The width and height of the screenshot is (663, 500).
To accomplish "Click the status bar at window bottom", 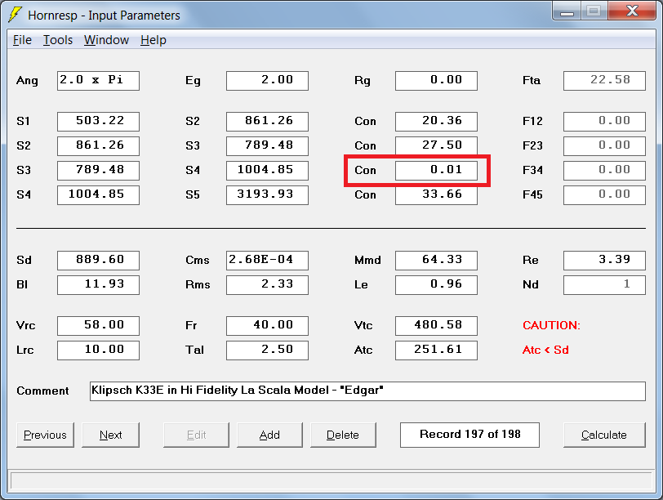I will tap(331, 481).
